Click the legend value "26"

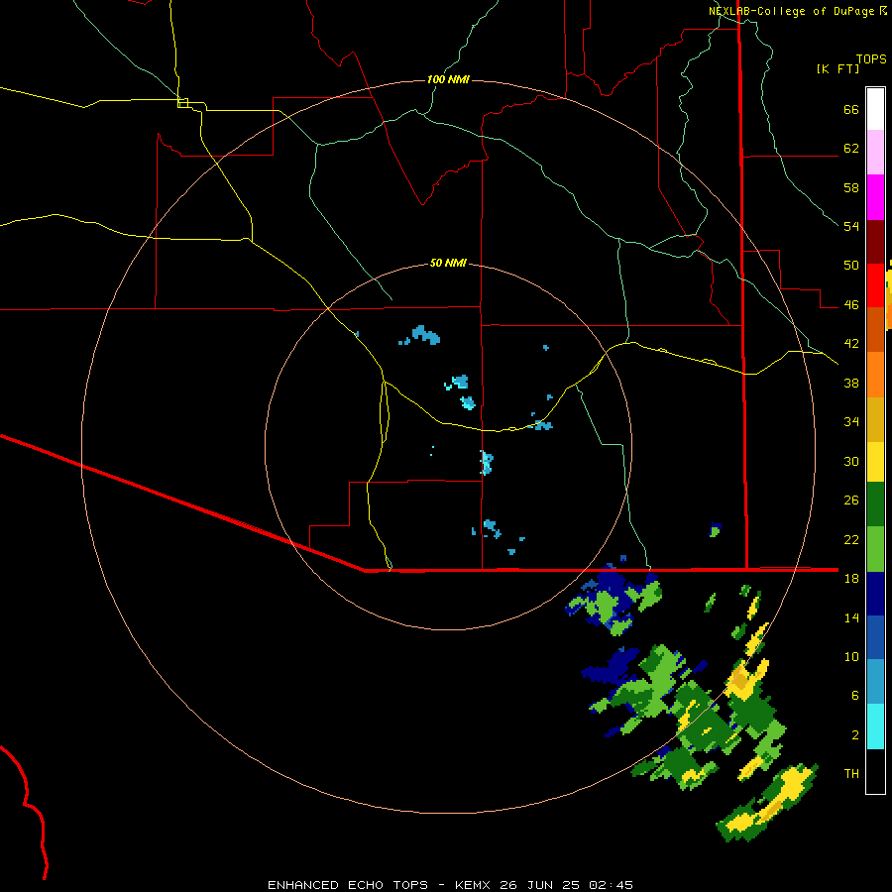click(851, 501)
